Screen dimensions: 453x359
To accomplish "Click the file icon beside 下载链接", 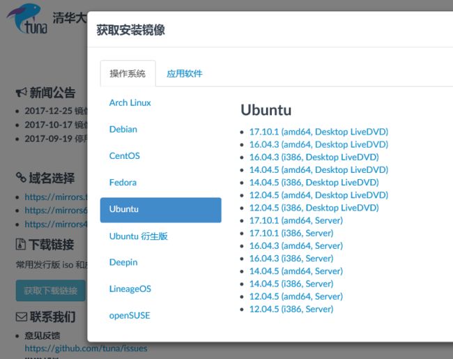I will pyautogui.click(x=20, y=244).
